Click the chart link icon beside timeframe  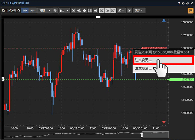pyautogui.click(x=55, y=11)
